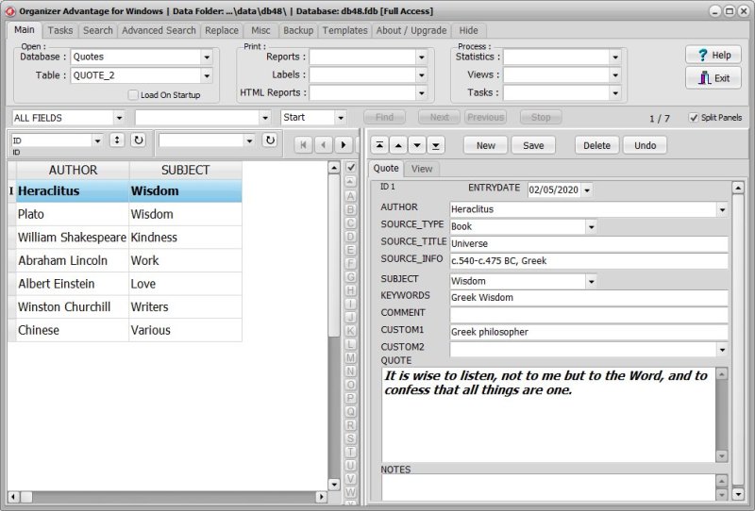The image size is (755, 511).
Task: Select letter B in alphabet index
Action: point(350,209)
